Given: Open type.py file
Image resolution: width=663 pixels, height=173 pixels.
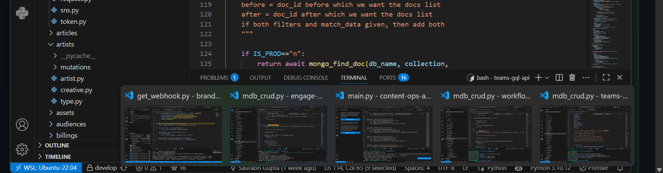Looking at the screenshot, I should [71, 101].
